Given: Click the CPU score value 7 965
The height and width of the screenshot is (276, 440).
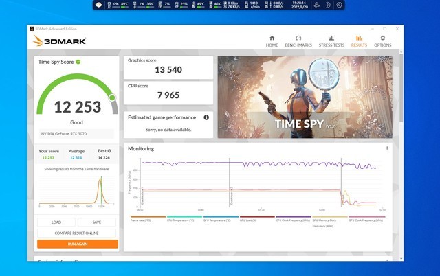Looking at the screenshot, I should (x=168, y=95).
